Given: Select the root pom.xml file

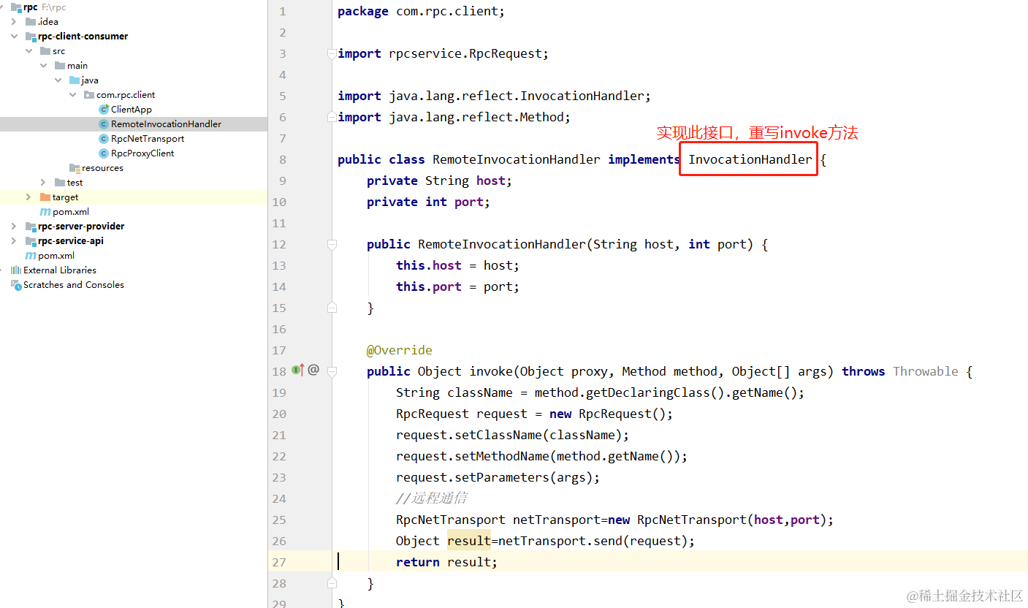Looking at the screenshot, I should tap(56, 256).
